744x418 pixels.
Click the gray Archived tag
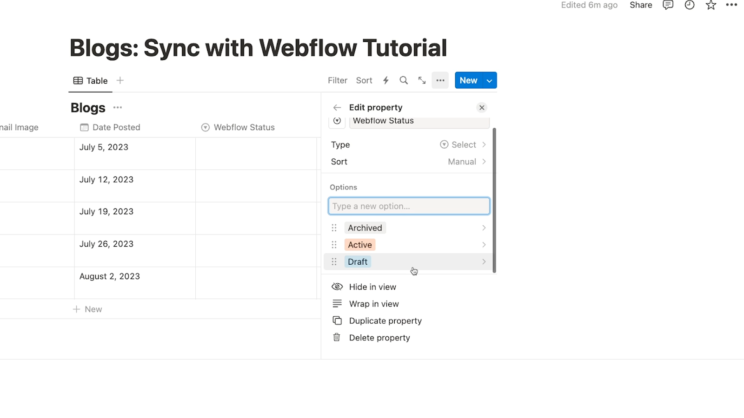click(365, 228)
